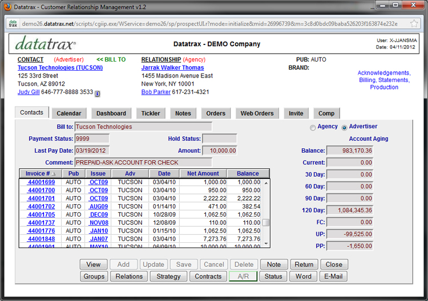The width and height of the screenshot is (428, 301).
Task: Click the View button
Action: click(x=94, y=265)
